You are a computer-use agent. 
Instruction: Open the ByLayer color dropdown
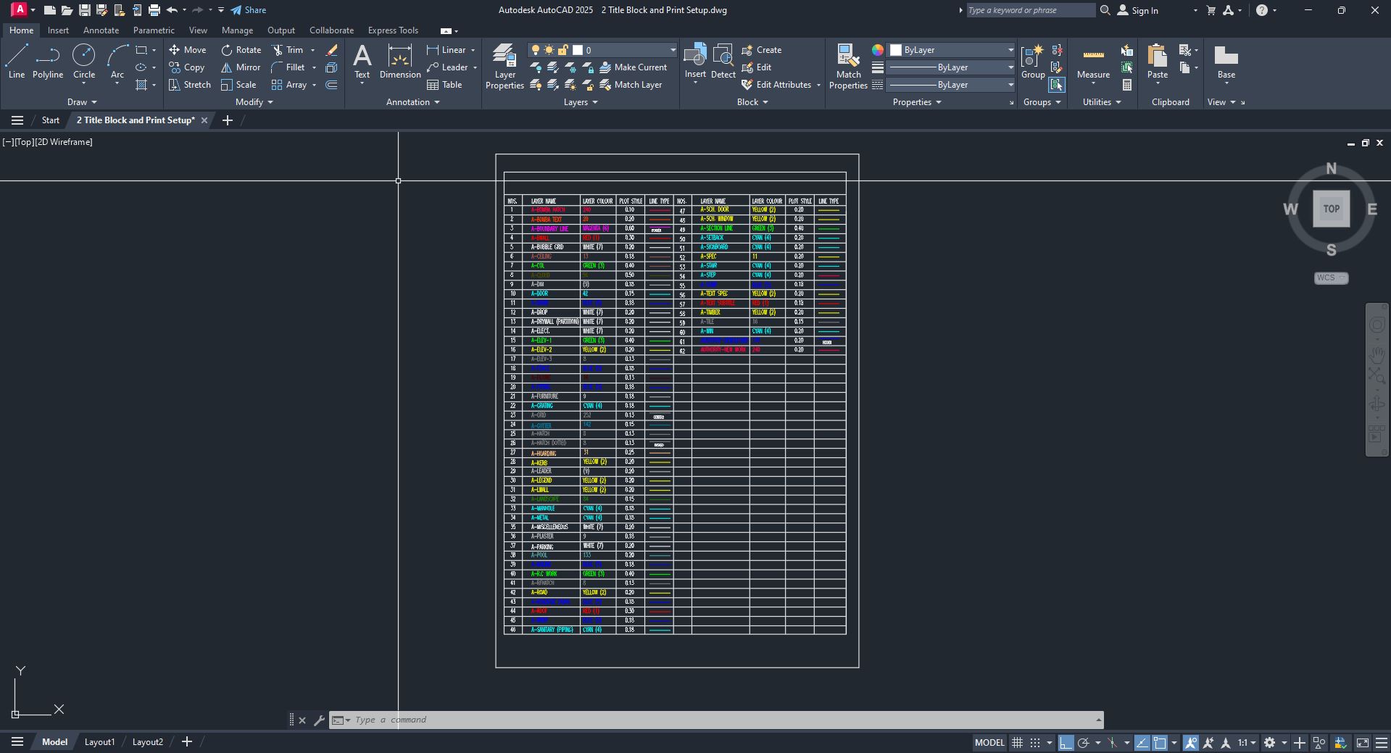951,50
